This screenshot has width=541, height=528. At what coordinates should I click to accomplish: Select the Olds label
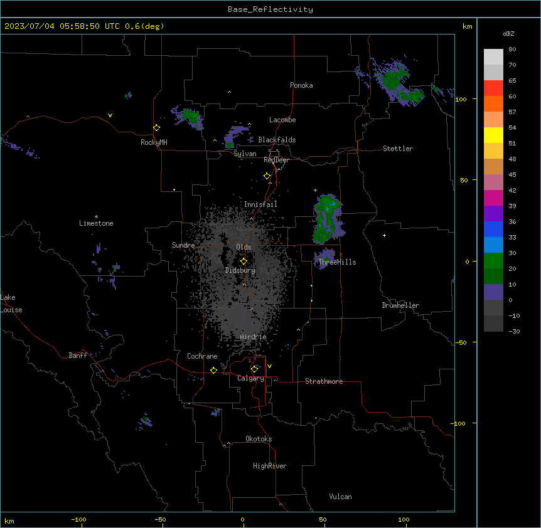244,247
